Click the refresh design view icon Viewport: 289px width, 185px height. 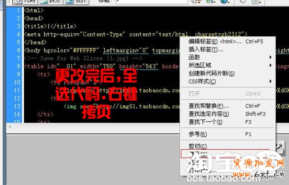click(243, 1)
